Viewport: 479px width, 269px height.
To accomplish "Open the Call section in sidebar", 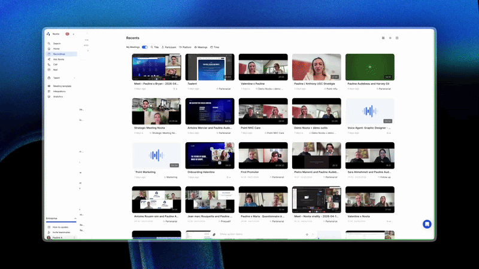I will point(55,65).
